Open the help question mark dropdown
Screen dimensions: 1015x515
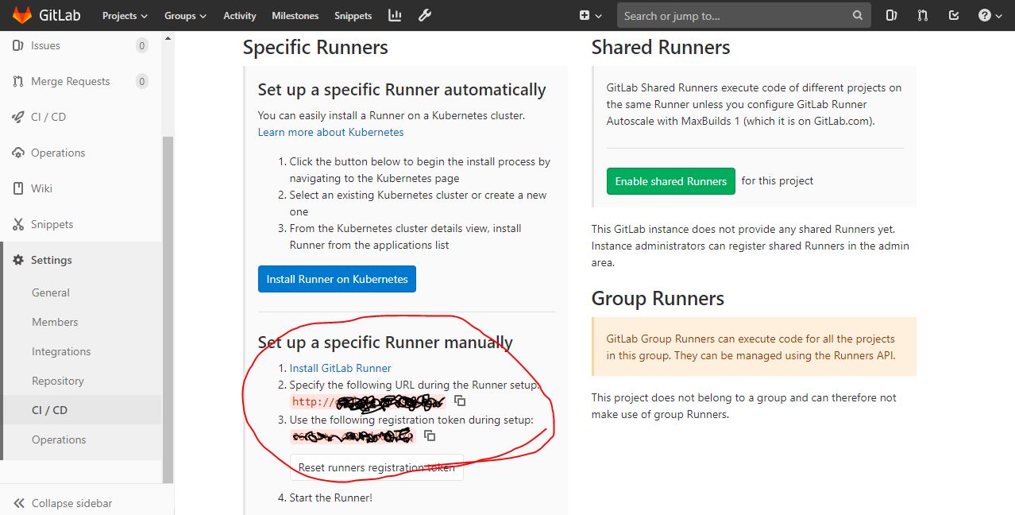click(990, 15)
